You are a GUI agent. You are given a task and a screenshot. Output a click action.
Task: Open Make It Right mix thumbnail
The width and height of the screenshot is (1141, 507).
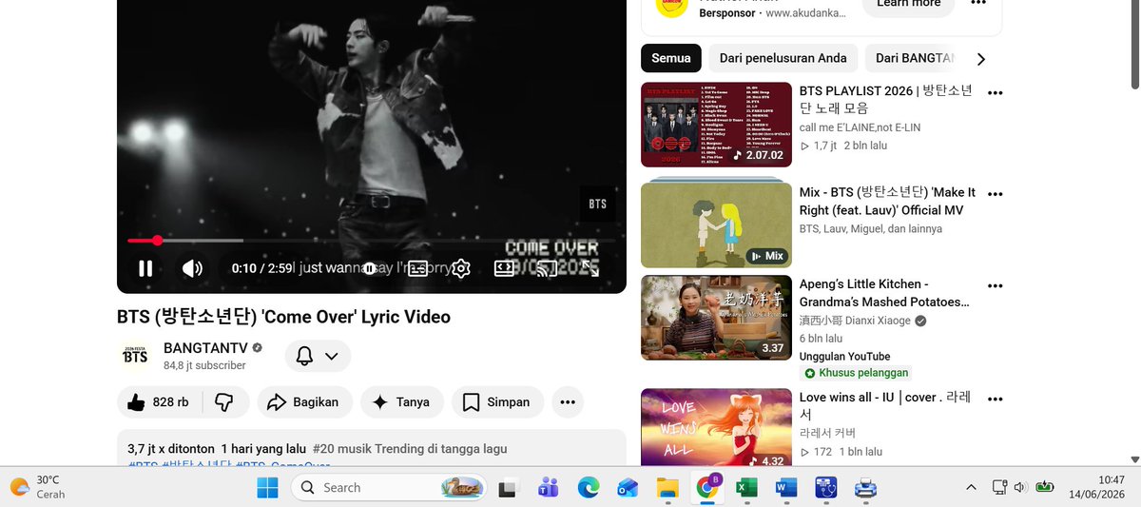(716, 224)
